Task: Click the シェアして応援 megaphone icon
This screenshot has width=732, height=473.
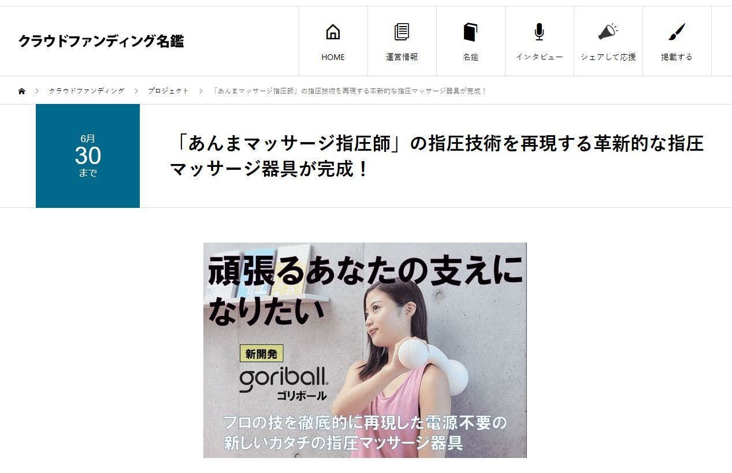Action: click(x=608, y=32)
